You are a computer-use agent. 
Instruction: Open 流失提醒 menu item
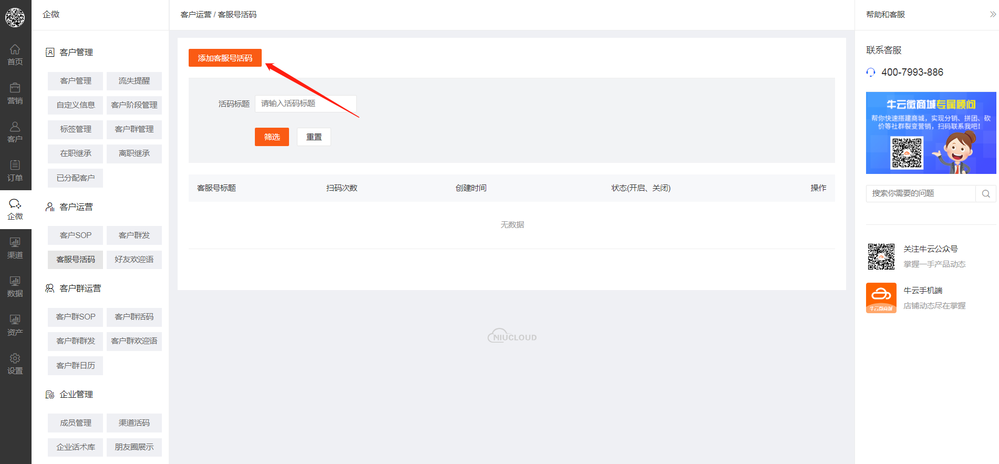click(134, 81)
